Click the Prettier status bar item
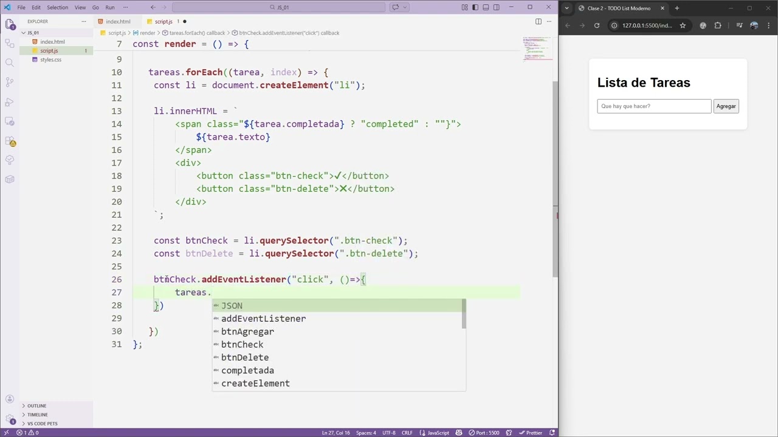The image size is (778, 437). coord(530,433)
